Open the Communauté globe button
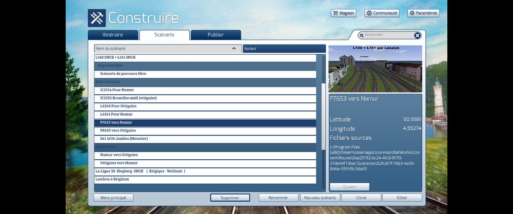This screenshot has width=513, height=214. (382, 13)
